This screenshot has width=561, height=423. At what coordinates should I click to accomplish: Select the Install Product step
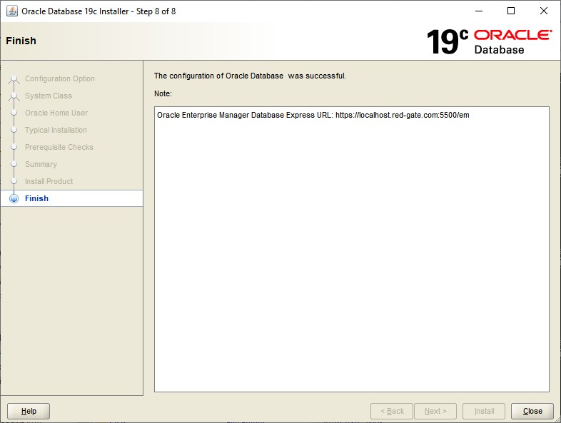[x=49, y=182]
